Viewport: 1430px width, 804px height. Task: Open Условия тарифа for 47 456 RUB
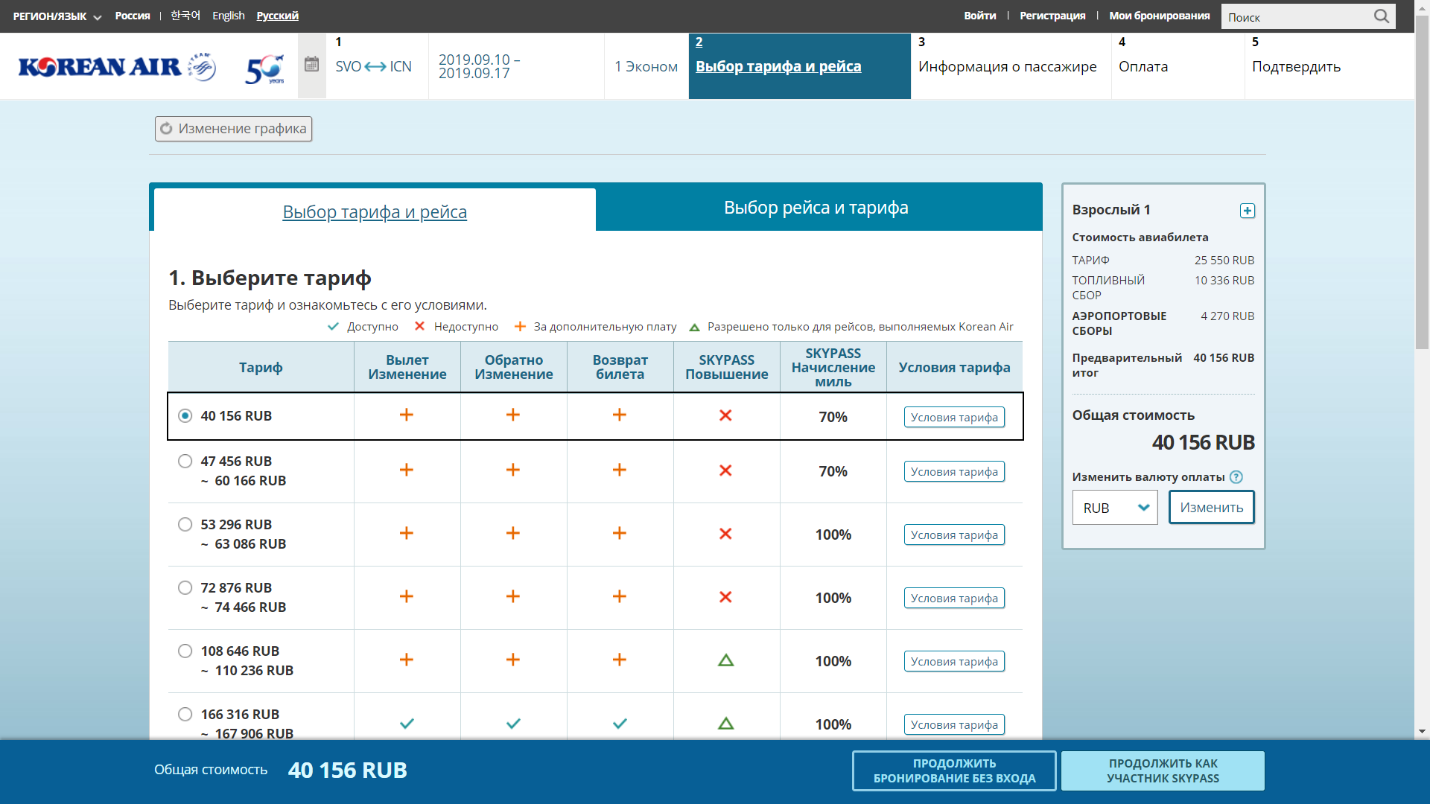954,471
